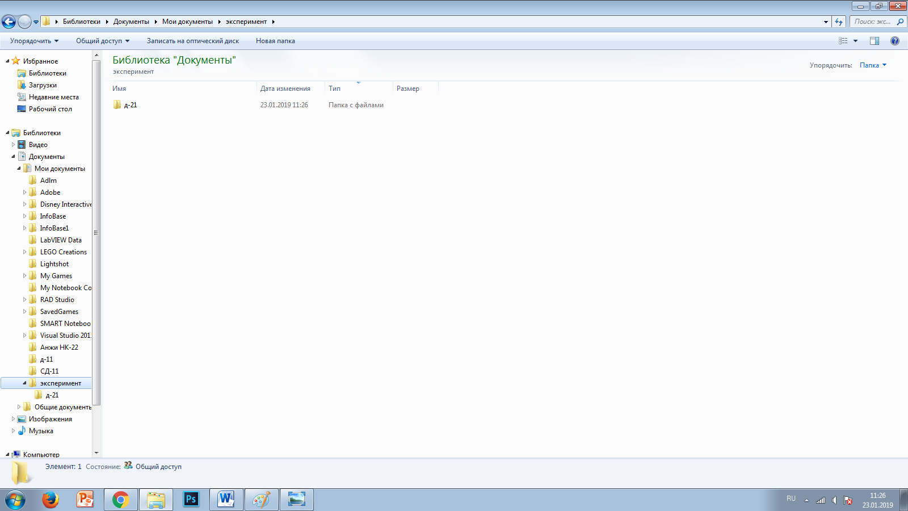The width and height of the screenshot is (908, 511).
Task: Click Записать на оптический диск
Action: 193,41
